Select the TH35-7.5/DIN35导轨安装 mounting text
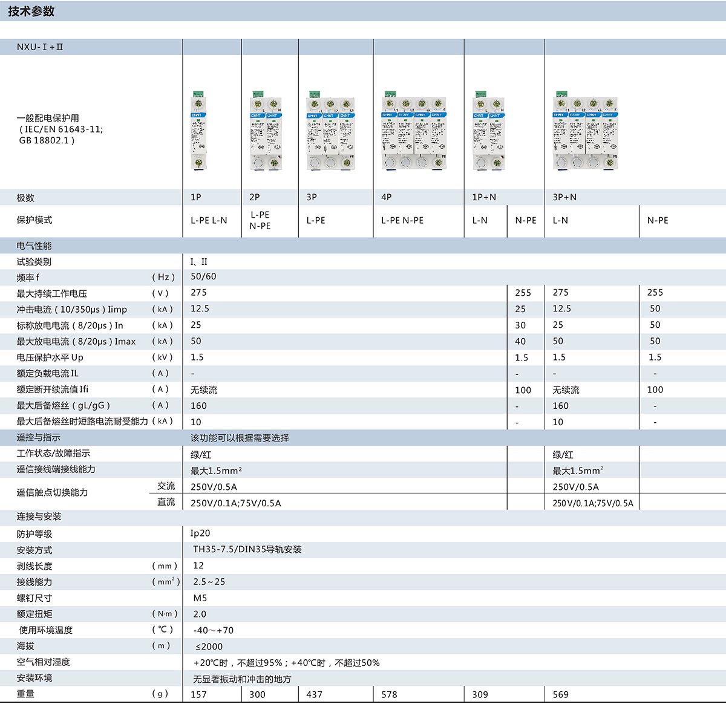The width and height of the screenshot is (726, 704). (x=247, y=550)
